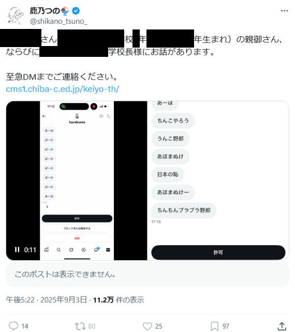Tap the small 許可 button in the video

coord(77,218)
